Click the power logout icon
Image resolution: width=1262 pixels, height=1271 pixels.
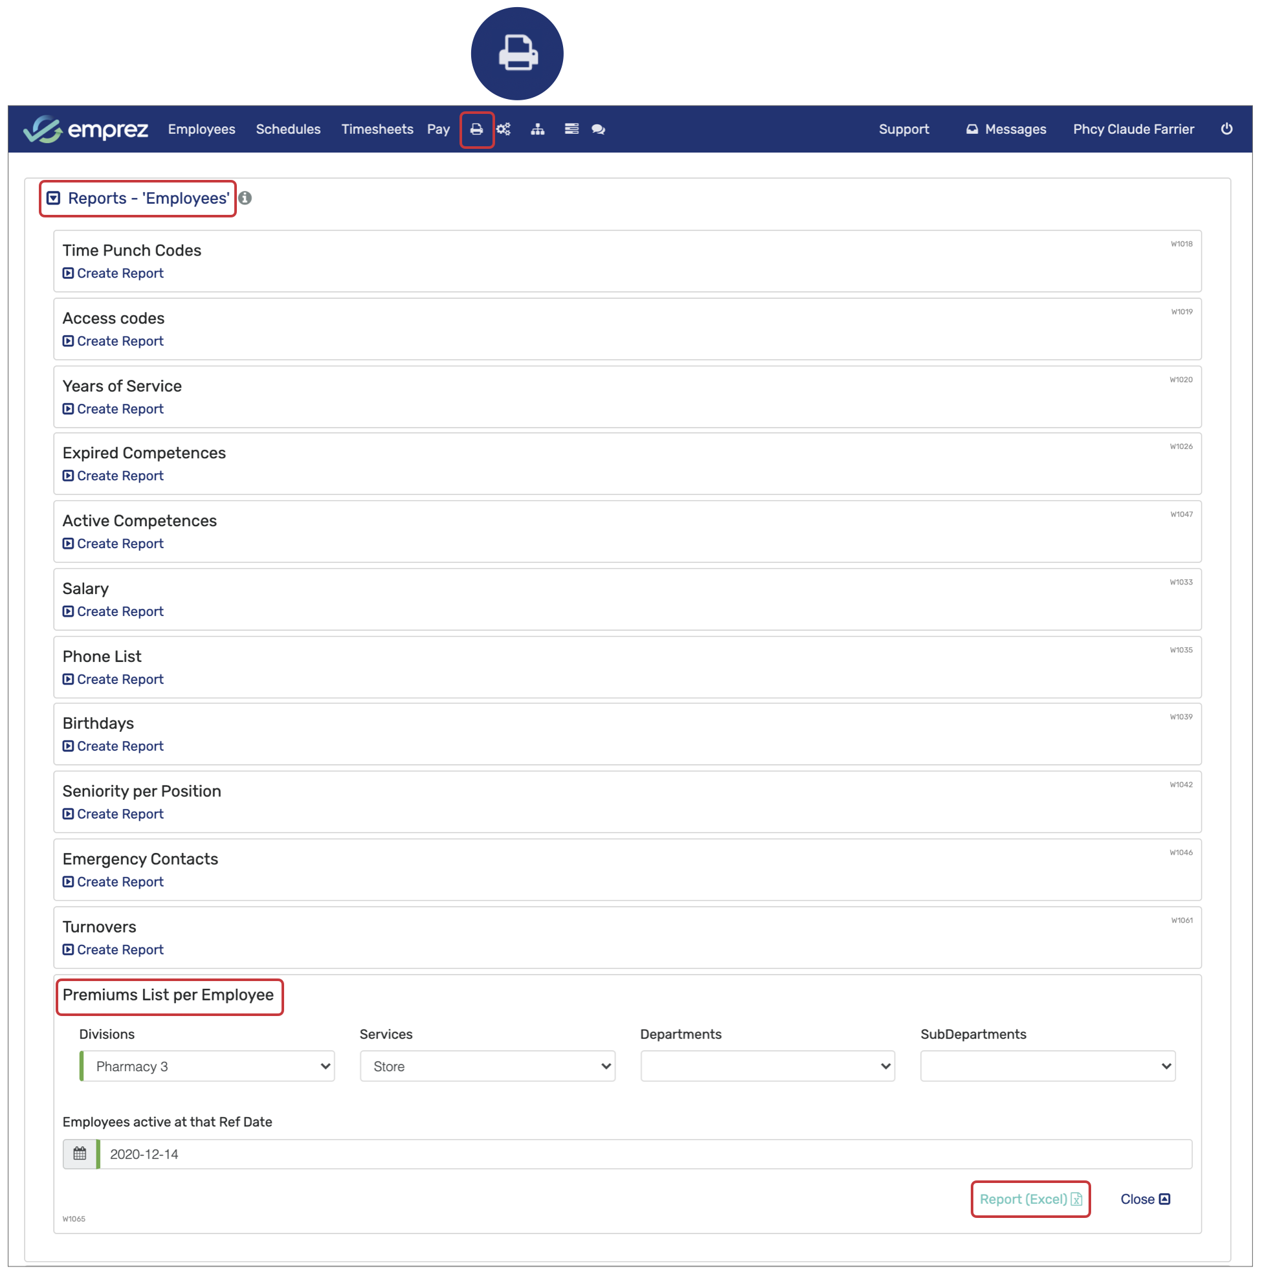pos(1226,129)
